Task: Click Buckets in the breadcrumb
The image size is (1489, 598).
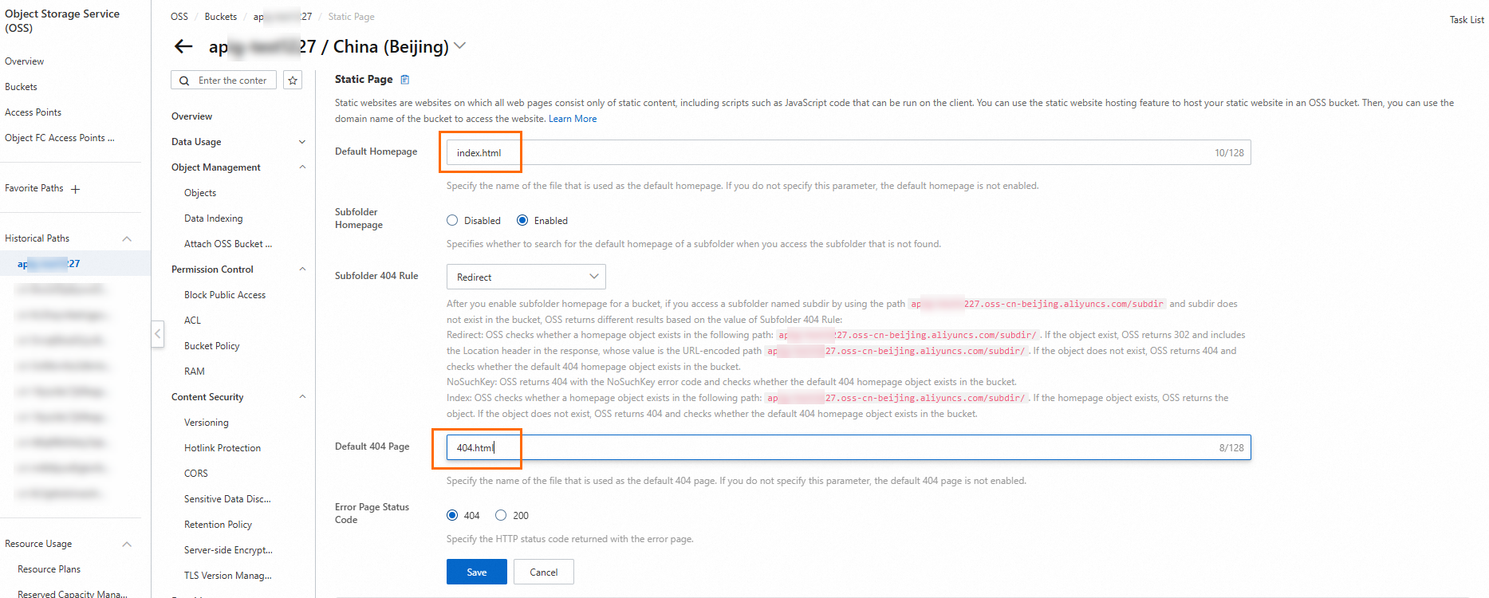Action: (x=221, y=17)
